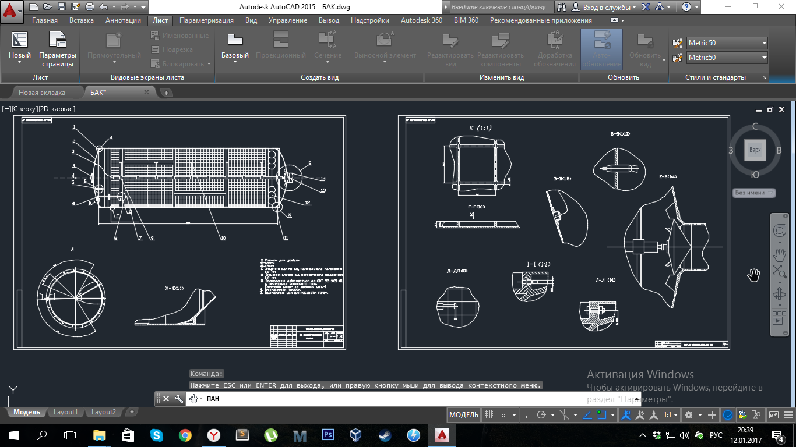Click in the search keyword input field

click(x=501, y=7)
